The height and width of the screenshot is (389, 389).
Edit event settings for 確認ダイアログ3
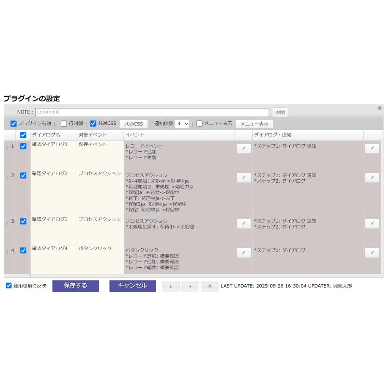click(244, 223)
